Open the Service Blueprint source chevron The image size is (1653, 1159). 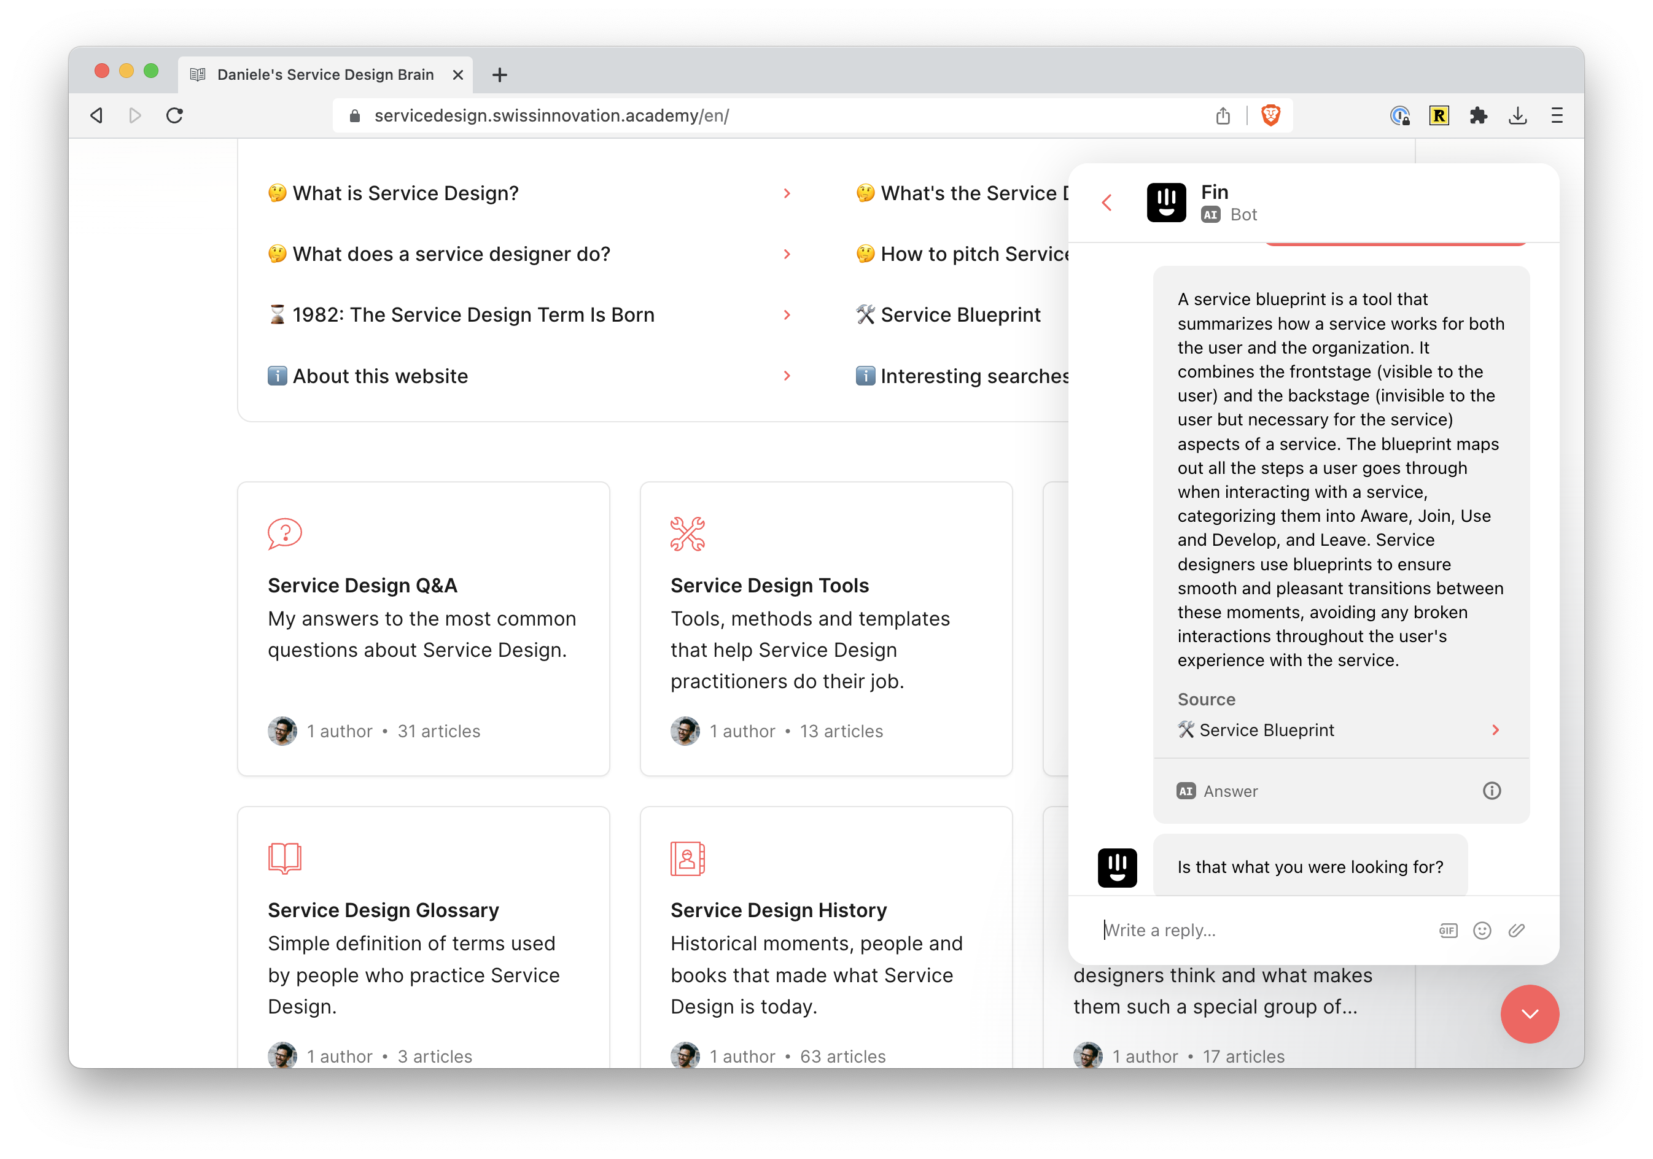click(x=1495, y=730)
